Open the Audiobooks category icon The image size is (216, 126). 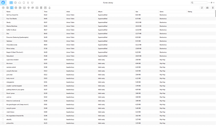tap(41, 8)
